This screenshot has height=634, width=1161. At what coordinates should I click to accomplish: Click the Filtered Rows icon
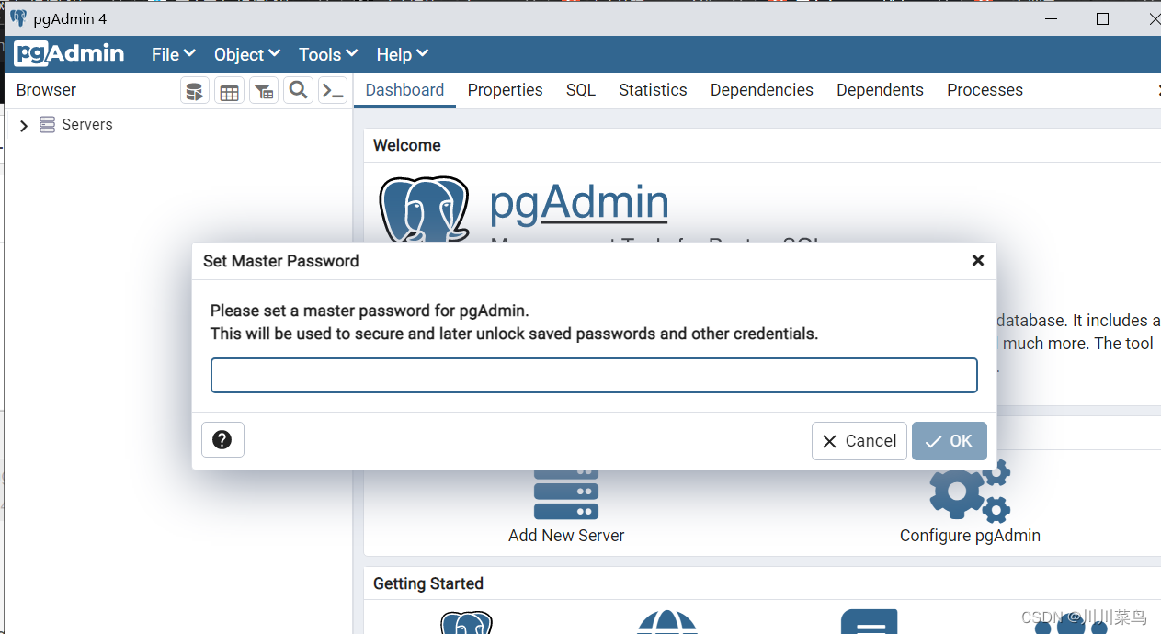pos(264,91)
